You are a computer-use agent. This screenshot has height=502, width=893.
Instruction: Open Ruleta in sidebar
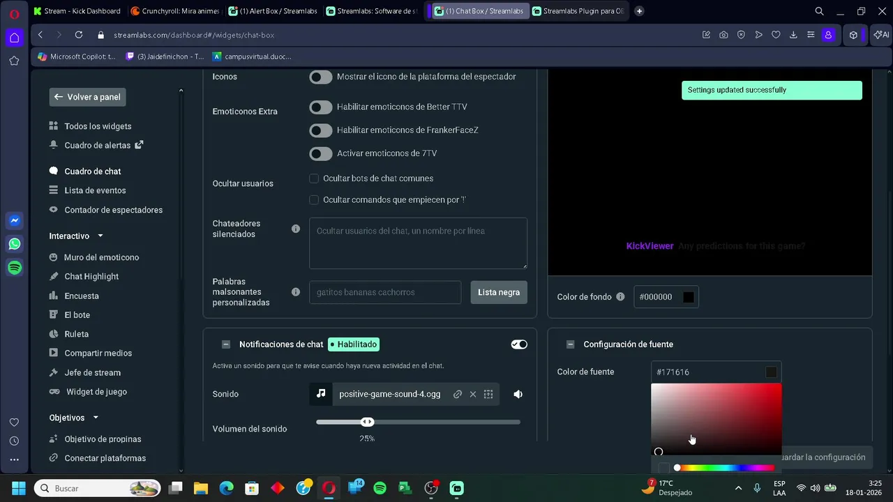pyautogui.click(x=77, y=334)
